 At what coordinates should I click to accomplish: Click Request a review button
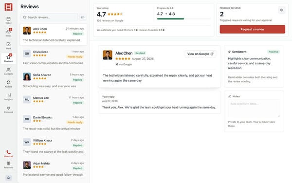click(x=252, y=29)
